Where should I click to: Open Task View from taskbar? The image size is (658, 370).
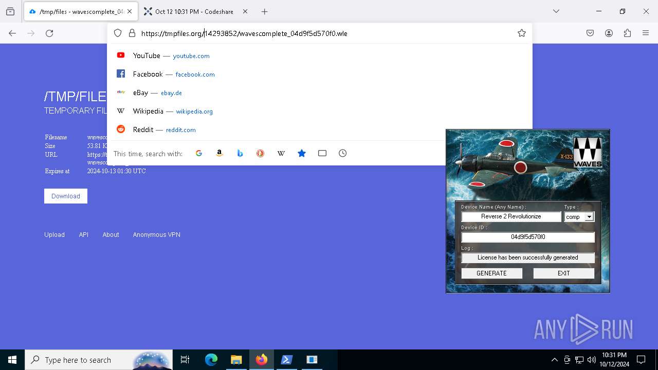pos(185,360)
